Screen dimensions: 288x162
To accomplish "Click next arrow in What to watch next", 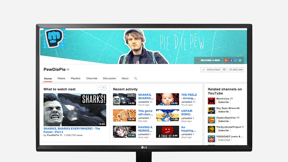I will pyautogui.click(x=104, y=88).
